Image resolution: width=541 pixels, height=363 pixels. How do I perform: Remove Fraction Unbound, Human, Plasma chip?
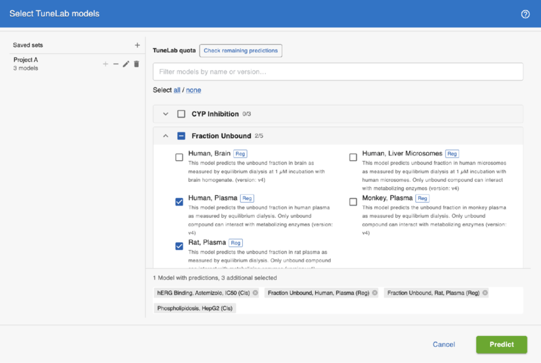pyautogui.click(x=375, y=293)
